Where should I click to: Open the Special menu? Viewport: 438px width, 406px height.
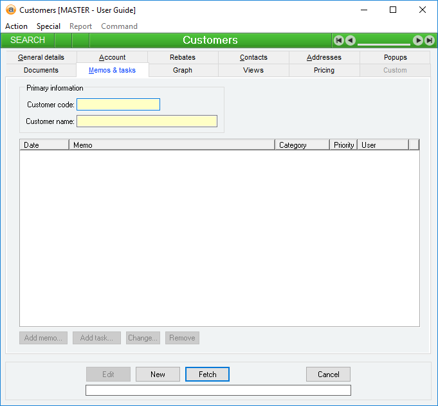48,26
